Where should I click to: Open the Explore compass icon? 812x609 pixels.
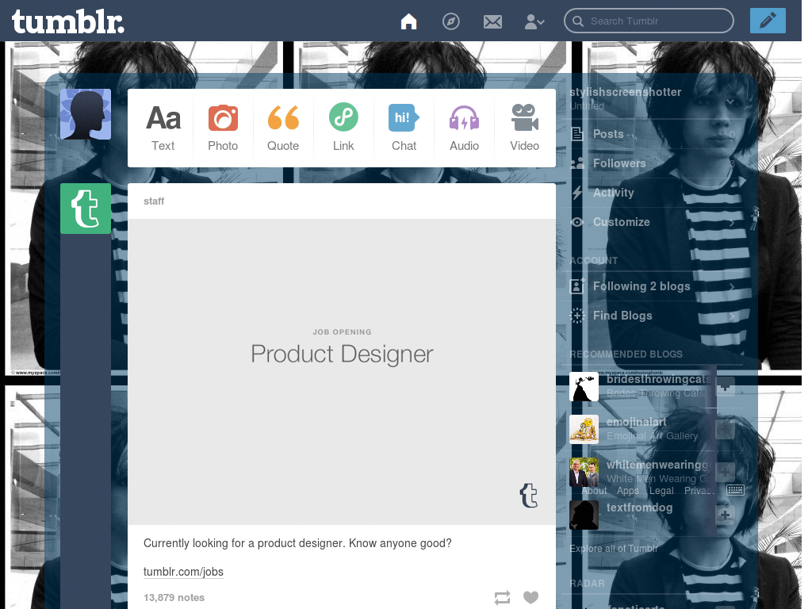(x=450, y=21)
